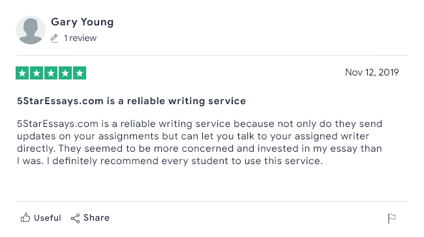Click the first green rating star
The image size is (424, 237).
(x=22, y=73)
